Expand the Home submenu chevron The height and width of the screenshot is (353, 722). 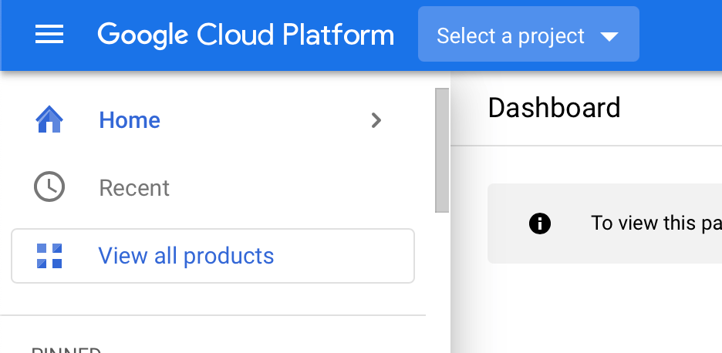376,120
